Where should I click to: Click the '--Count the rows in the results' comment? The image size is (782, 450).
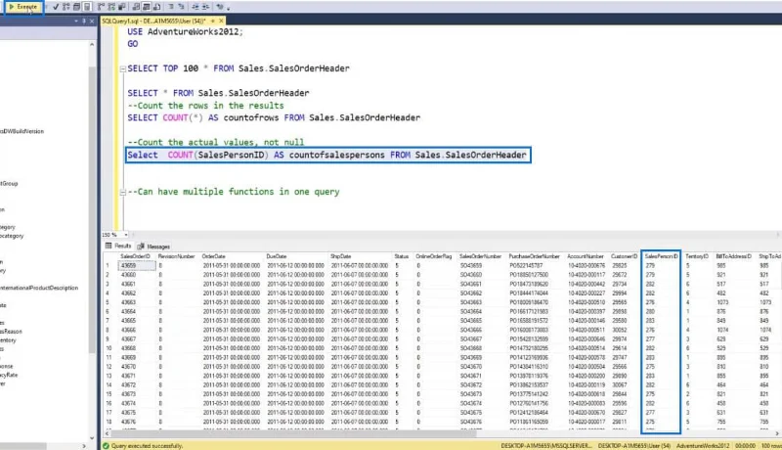tap(205, 106)
